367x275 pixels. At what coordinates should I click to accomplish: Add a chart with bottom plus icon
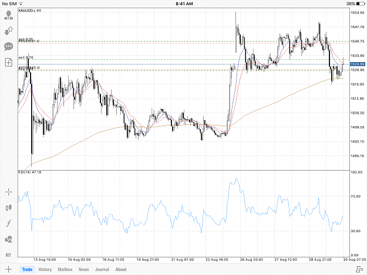coord(9,269)
